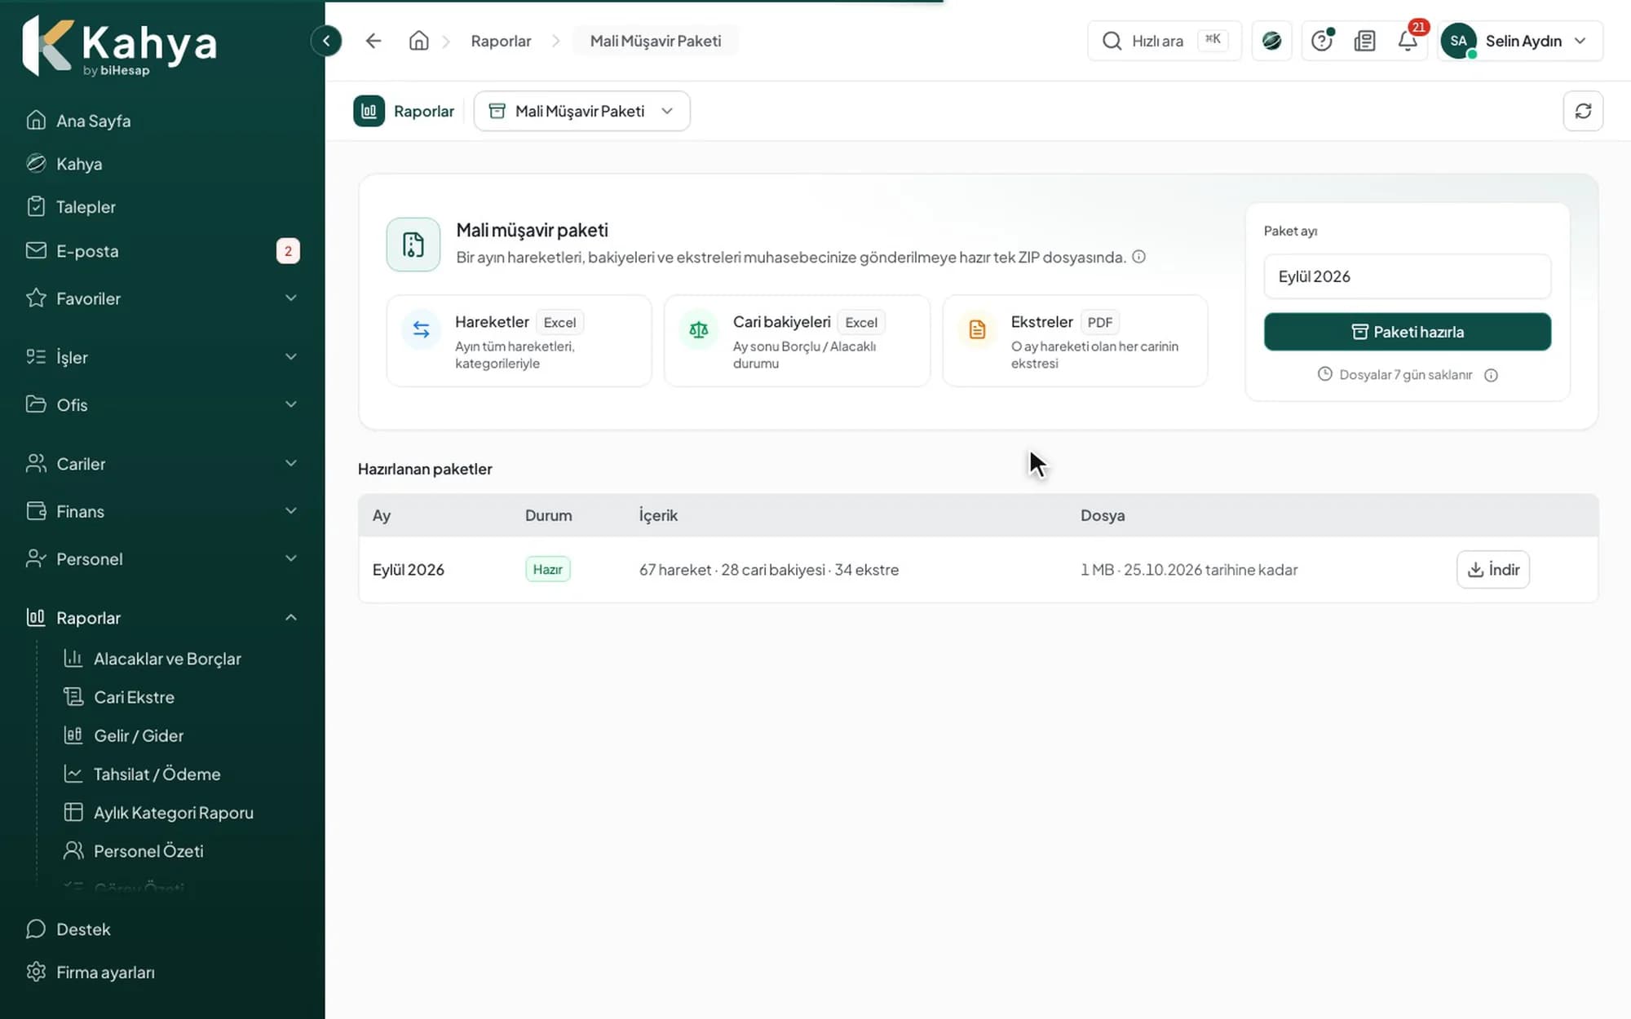Image resolution: width=1631 pixels, height=1019 pixels.
Task: Open Alacaklar ve Borçlar report
Action: [167, 659]
